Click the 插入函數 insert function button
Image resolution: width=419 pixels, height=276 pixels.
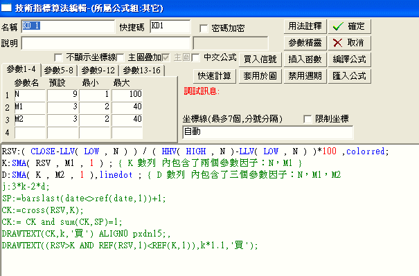pyautogui.click(x=305, y=59)
